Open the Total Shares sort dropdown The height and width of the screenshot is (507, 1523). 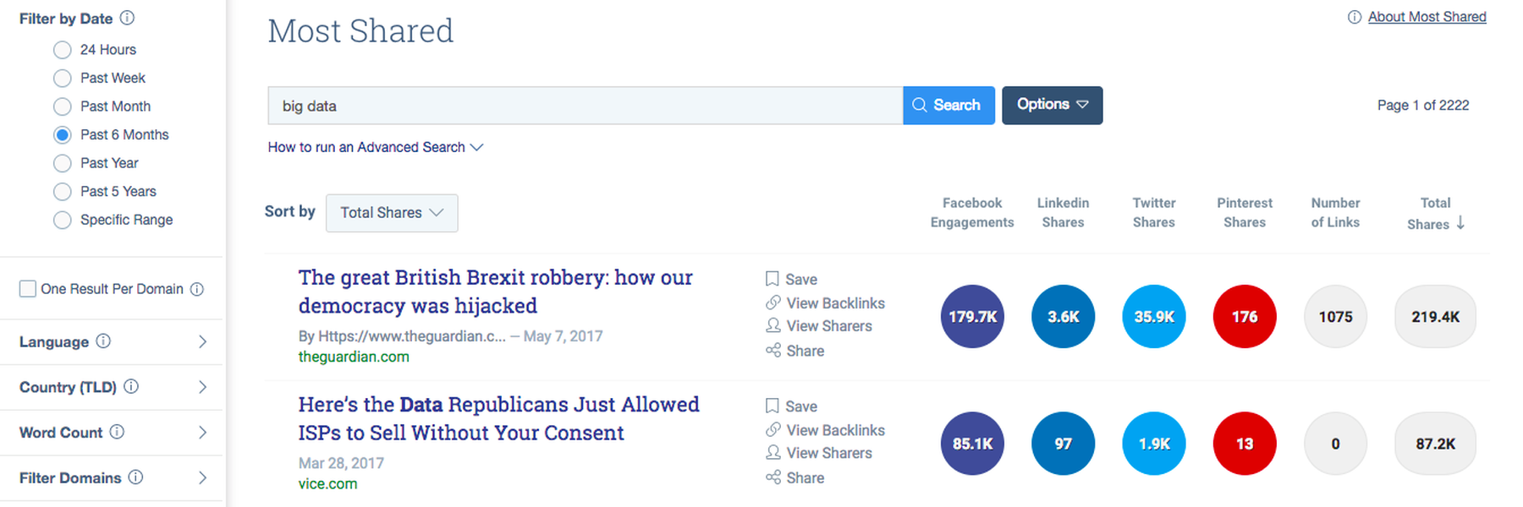click(x=392, y=213)
